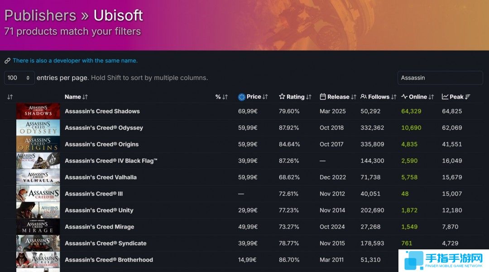Open Assassin's Creed Unity thumbnail
Image resolution: width=489 pixels, height=272 pixels.
click(x=38, y=210)
